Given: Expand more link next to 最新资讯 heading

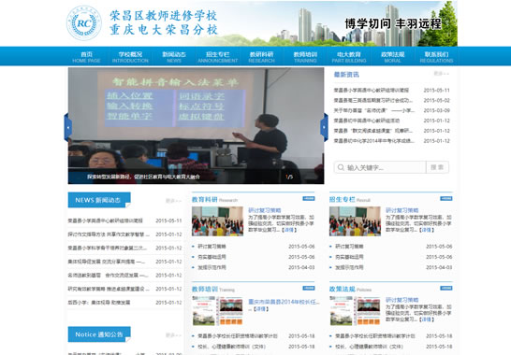Looking at the screenshot, I should [441, 74].
